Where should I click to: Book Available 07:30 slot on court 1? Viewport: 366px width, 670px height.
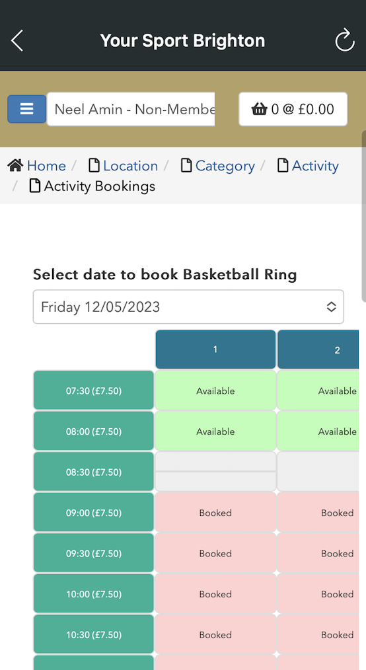coord(215,391)
